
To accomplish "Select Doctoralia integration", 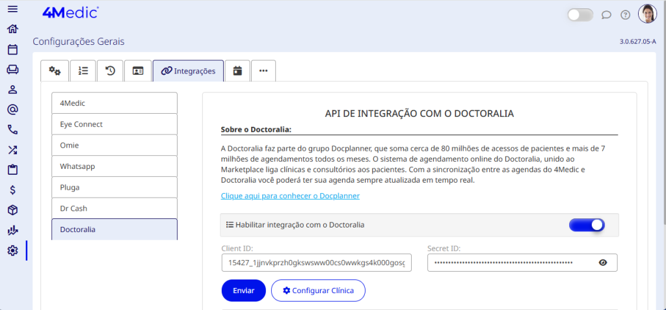I will [114, 229].
